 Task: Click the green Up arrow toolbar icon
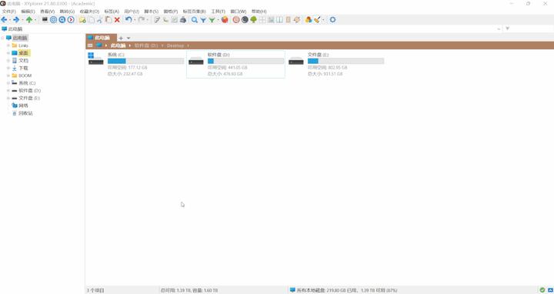coord(29,20)
